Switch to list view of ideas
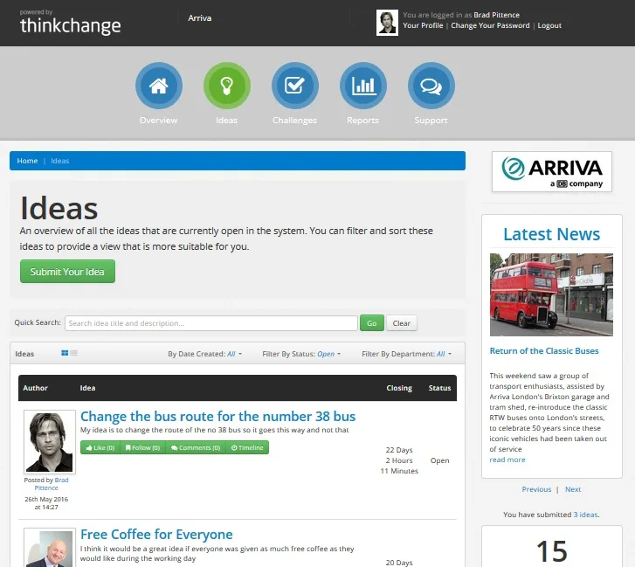 [73, 353]
